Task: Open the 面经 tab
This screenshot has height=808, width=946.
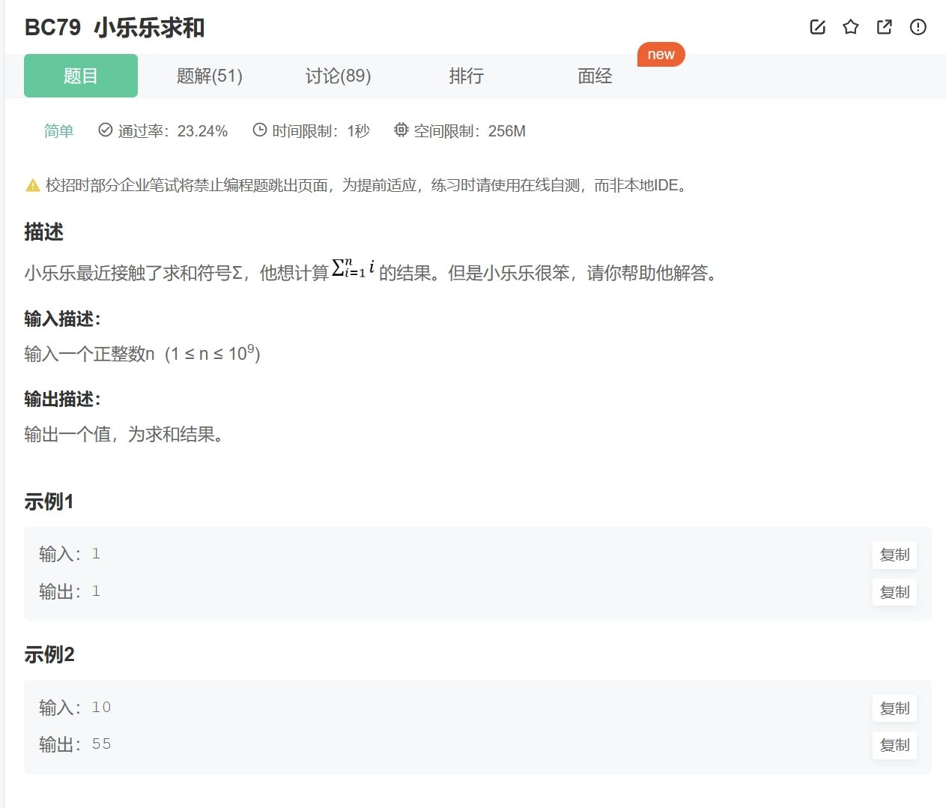Action: (x=594, y=76)
